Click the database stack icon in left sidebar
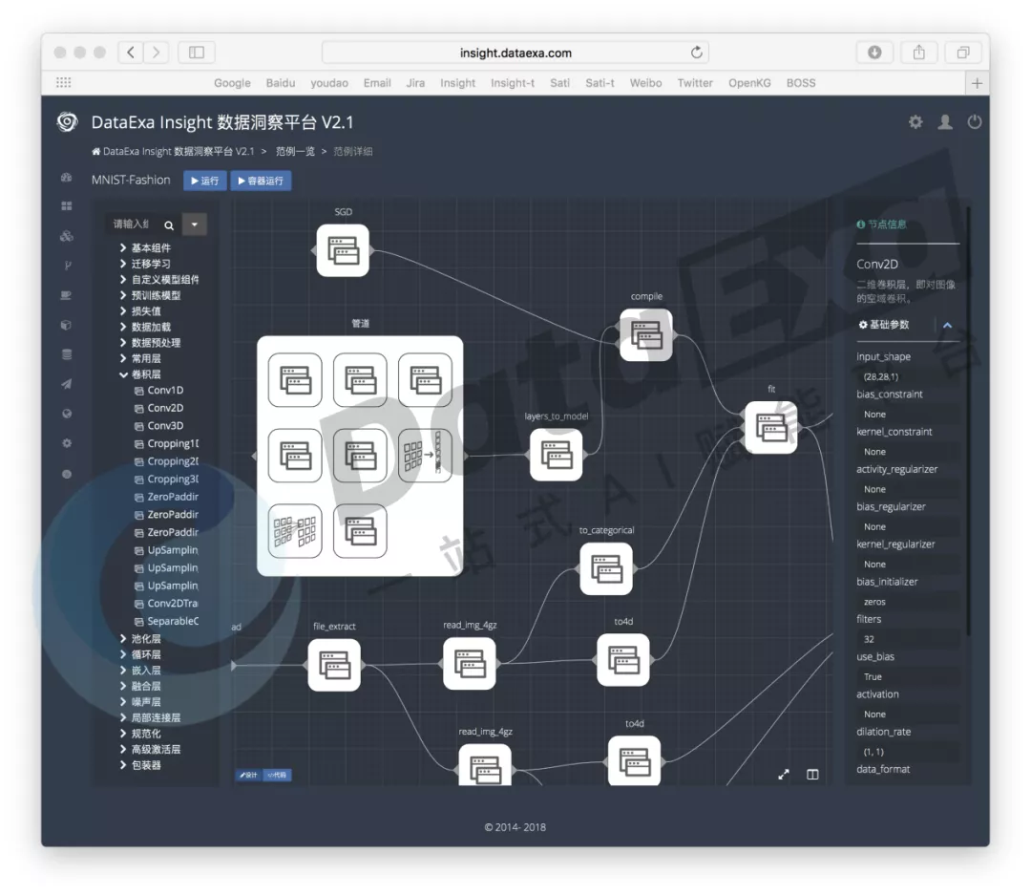1031x896 pixels. (67, 354)
